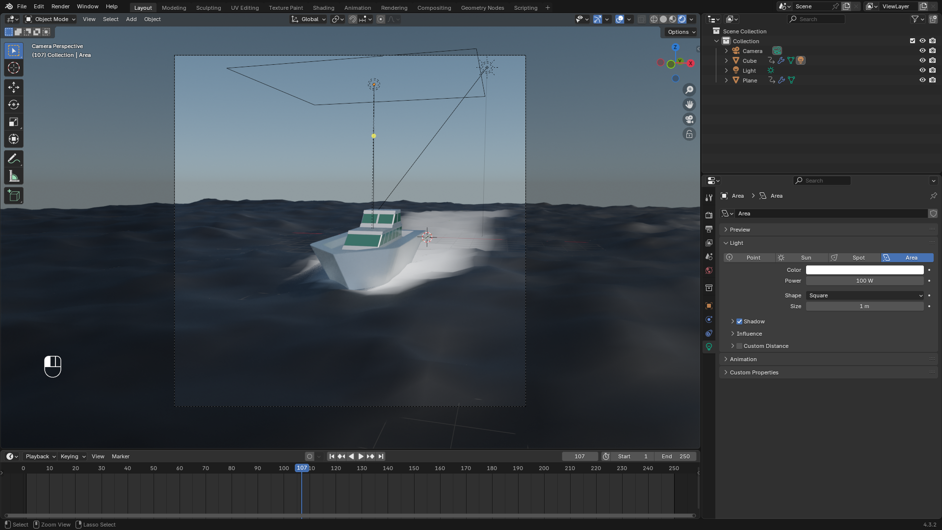Viewport: 942px width, 530px height.
Task: Open the Render menu
Action: click(60, 6)
